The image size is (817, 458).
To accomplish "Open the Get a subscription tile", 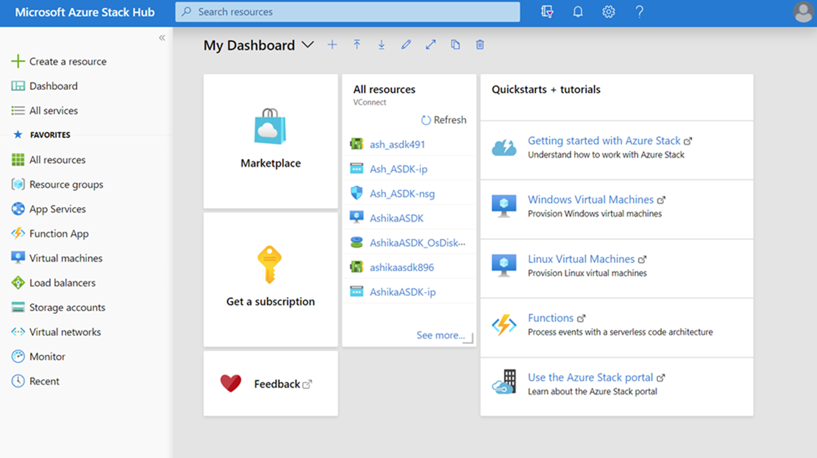I will pyautogui.click(x=271, y=280).
